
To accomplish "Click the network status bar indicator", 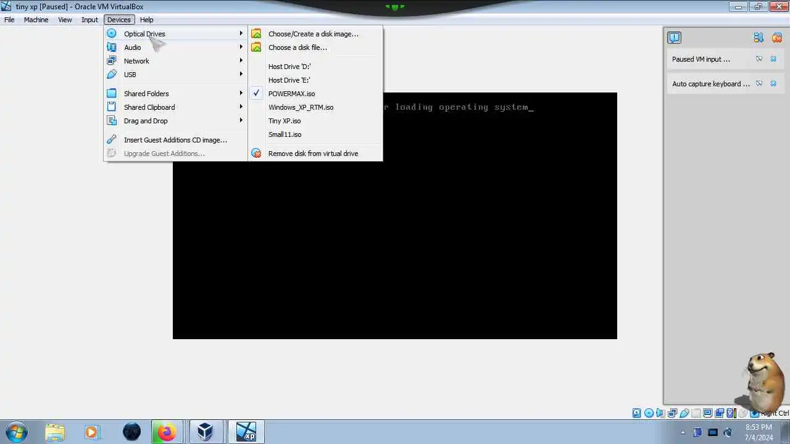I will pyautogui.click(x=672, y=413).
